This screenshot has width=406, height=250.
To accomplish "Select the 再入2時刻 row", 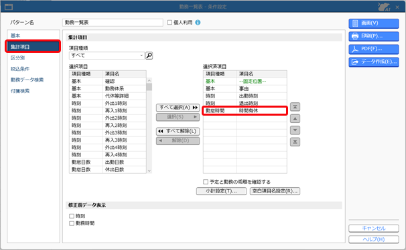I will pos(108,126).
